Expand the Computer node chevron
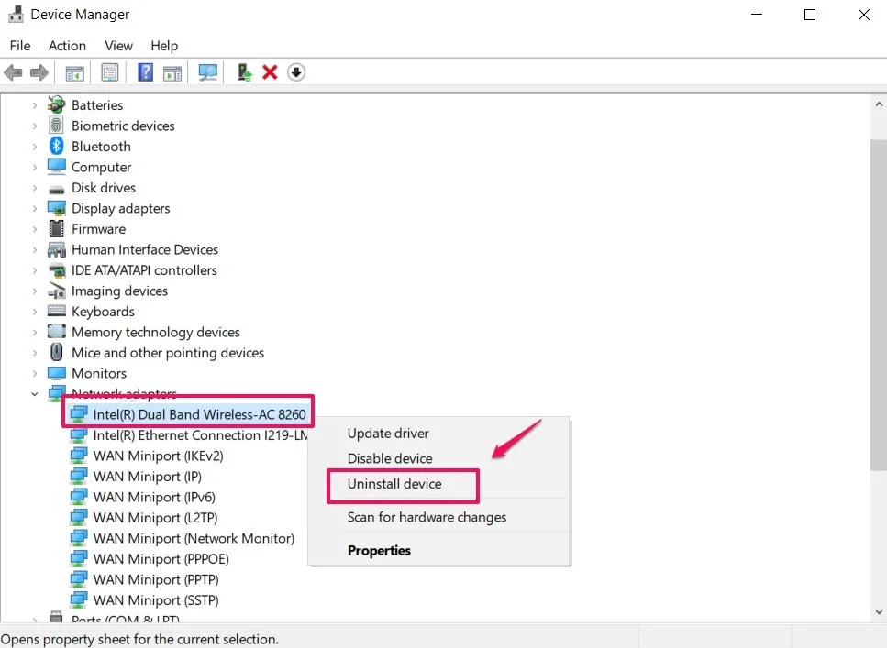Viewport: 887px width, 648px height. tap(35, 167)
